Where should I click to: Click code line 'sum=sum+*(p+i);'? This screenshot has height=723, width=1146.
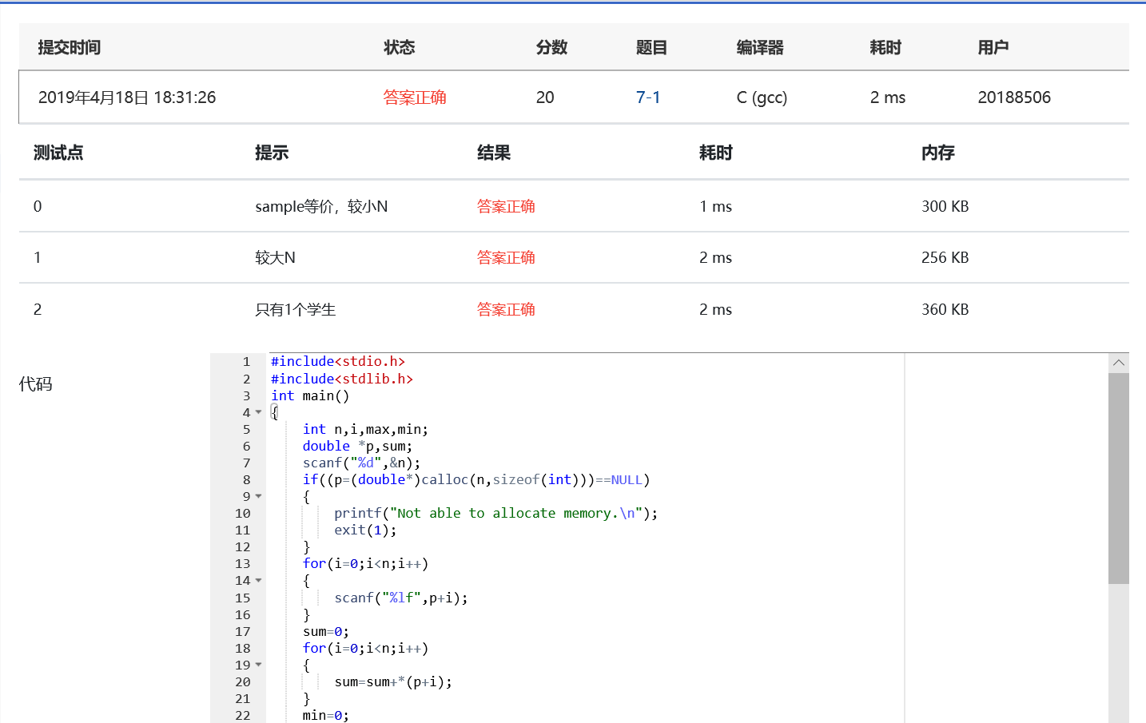pyautogui.click(x=393, y=681)
